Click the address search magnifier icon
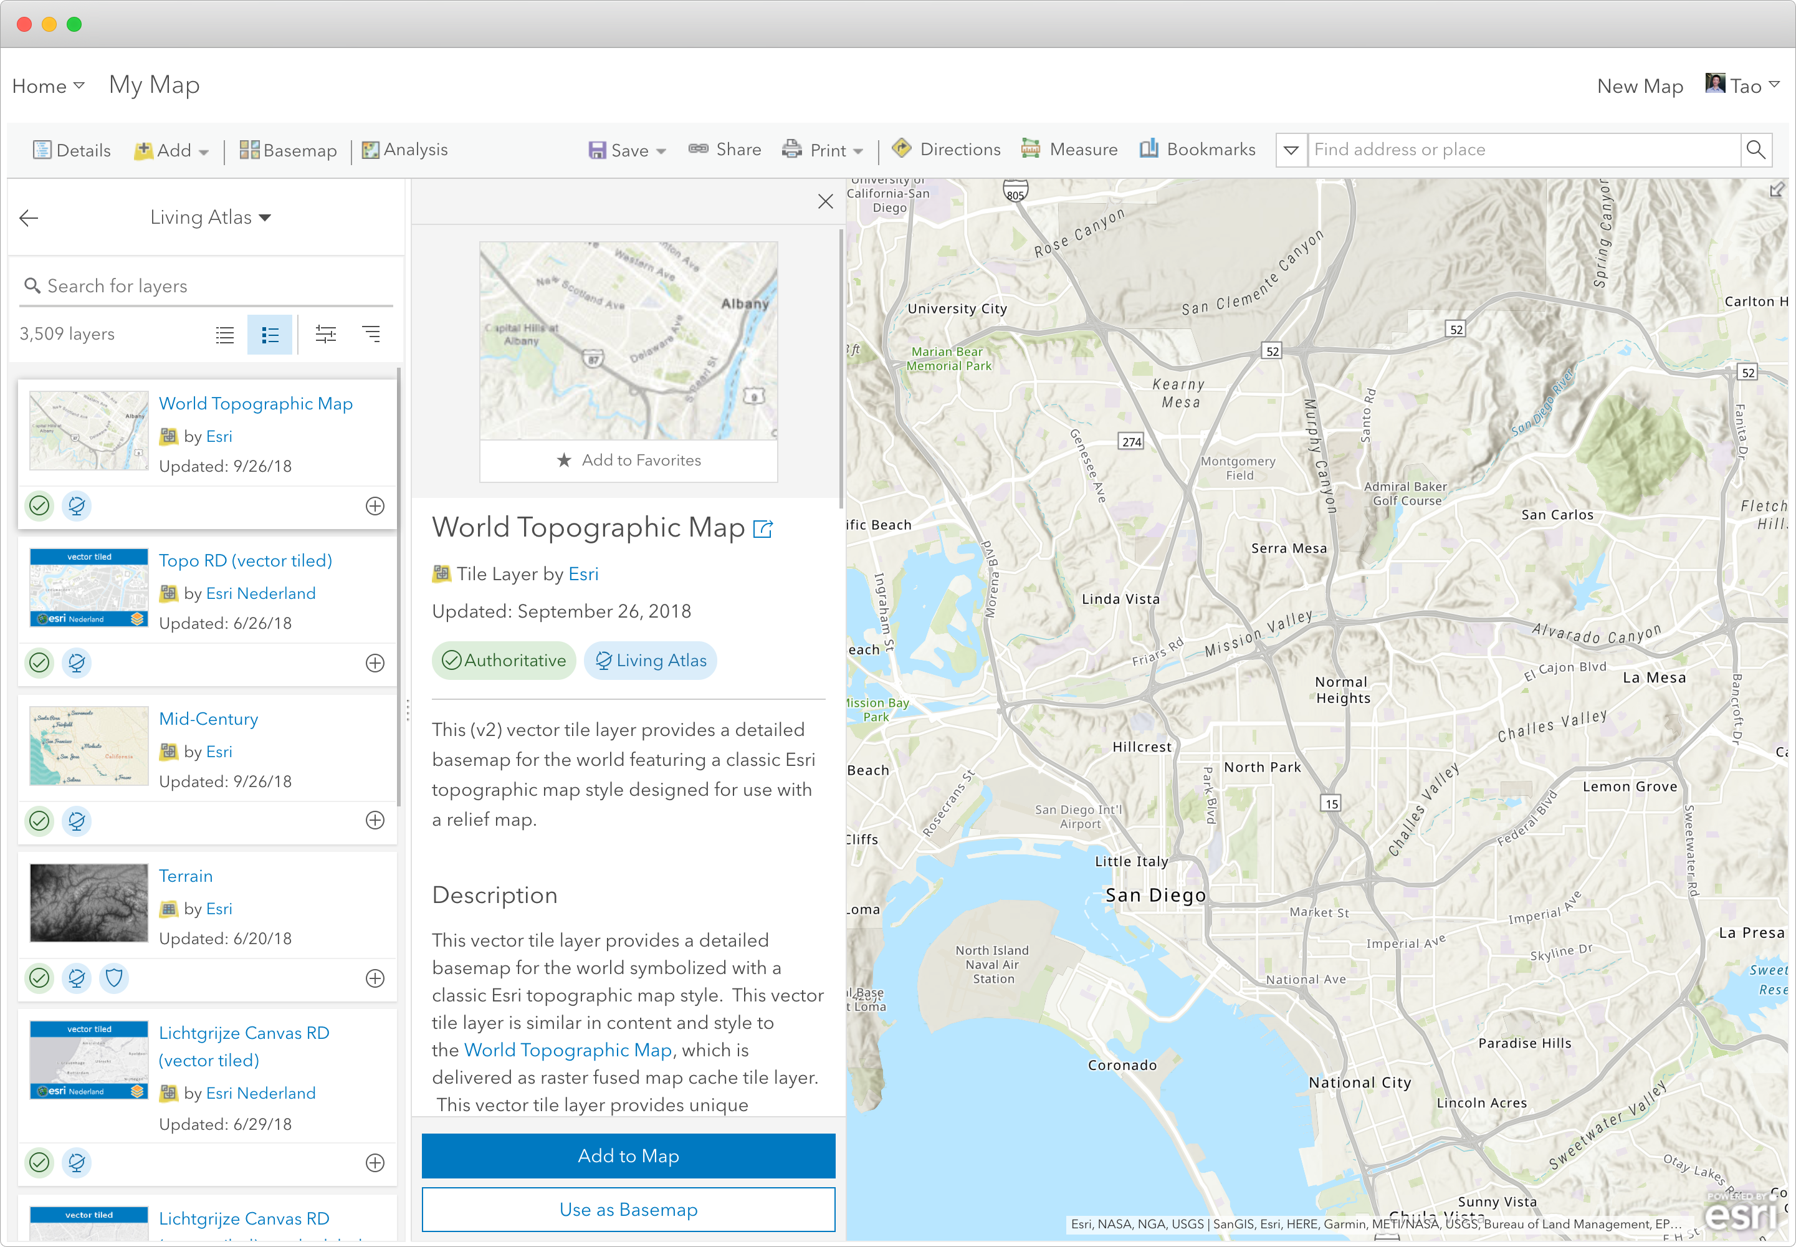The width and height of the screenshot is (1796, 1247). (x=1756, y=149)
